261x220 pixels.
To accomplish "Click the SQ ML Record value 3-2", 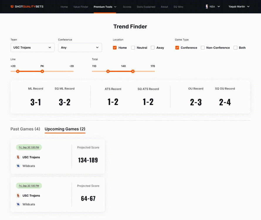I will point(65,102).
